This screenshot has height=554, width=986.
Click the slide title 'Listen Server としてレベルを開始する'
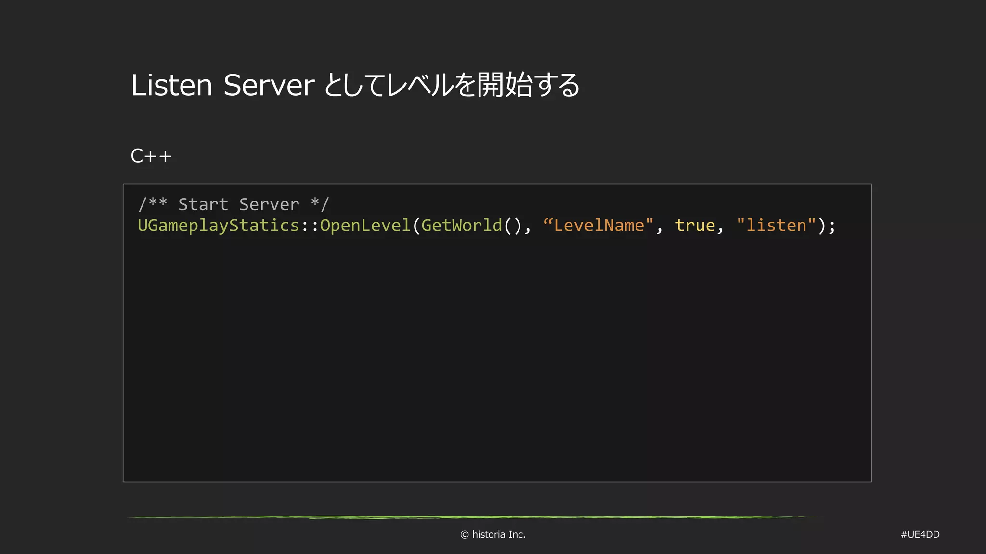click(x=355, y=85)
